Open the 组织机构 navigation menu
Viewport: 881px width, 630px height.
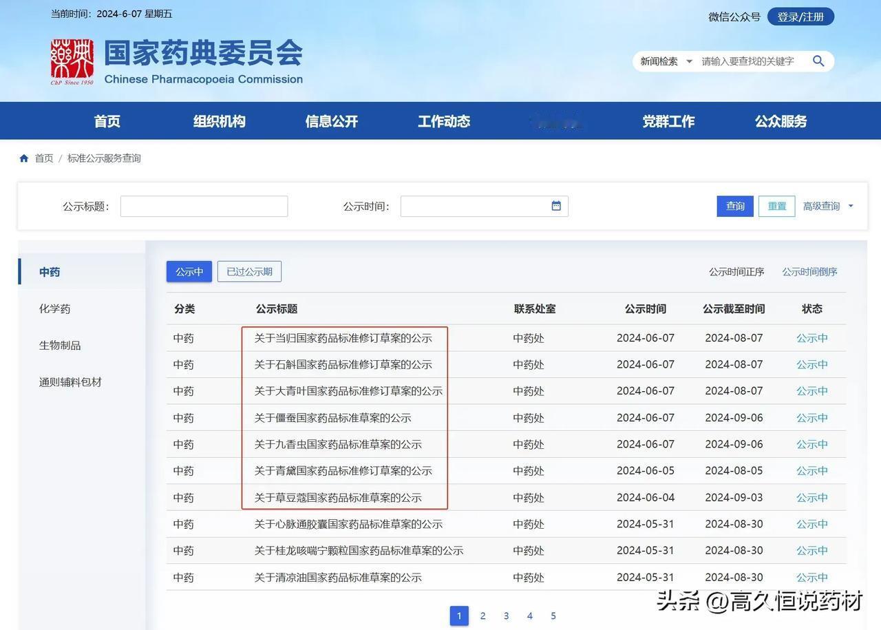tap(220, 121)
